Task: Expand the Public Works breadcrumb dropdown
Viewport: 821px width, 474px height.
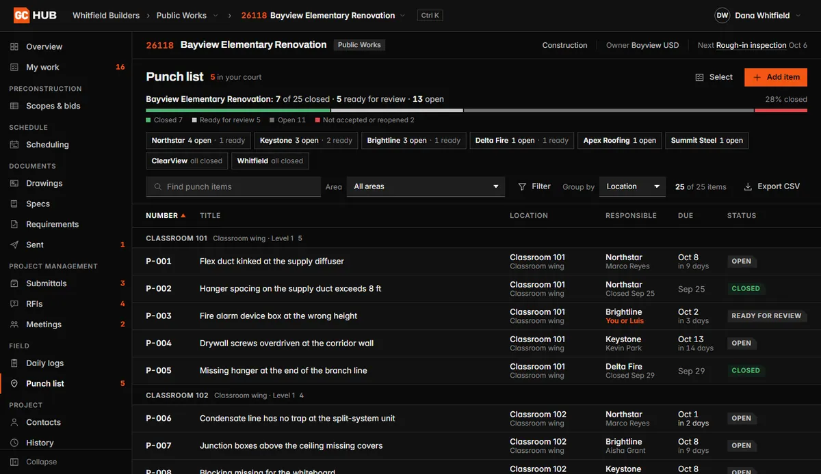Action: pyautogui.click(x=216, y=15)
